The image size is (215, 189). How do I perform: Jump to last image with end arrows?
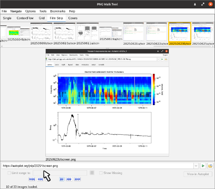(77, 179)
